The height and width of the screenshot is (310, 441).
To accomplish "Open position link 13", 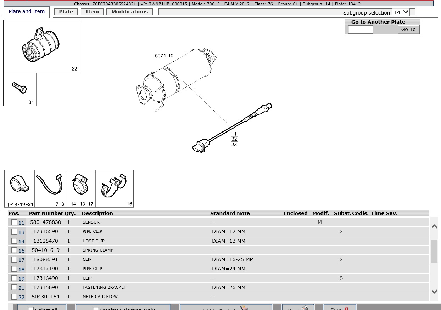I will [22, 232].
